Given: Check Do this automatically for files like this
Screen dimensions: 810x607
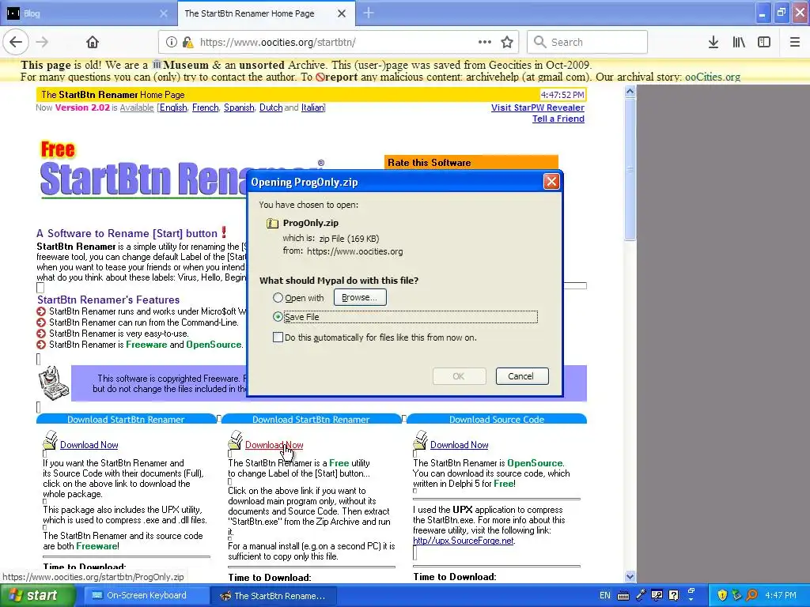Looking at the screenshot, I should pos(278,337).
